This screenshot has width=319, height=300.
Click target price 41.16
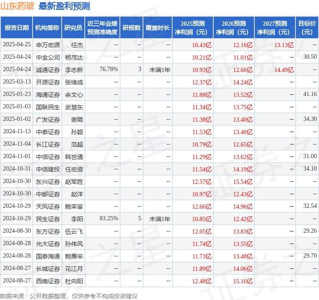pyautogui.click(x=310, y=94)
